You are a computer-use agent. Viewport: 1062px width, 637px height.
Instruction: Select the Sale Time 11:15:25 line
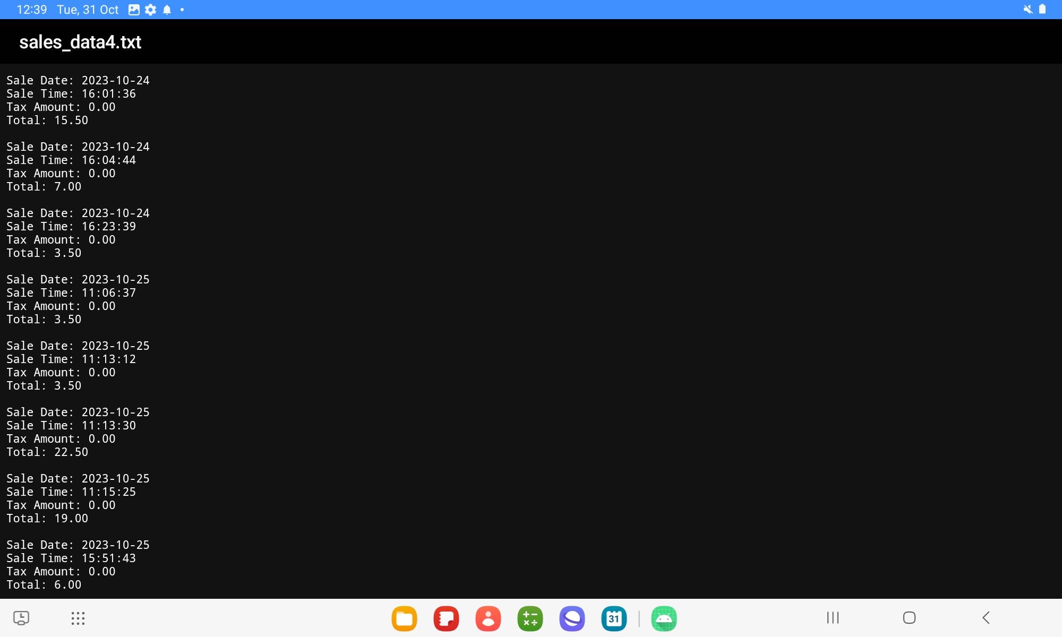click(x=71, y=492)
